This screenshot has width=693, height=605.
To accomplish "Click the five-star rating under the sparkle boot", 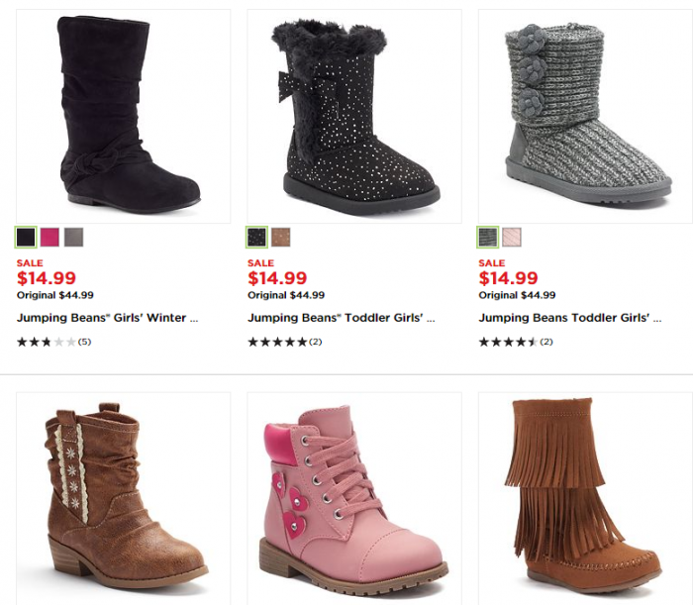I will coord(285,342).
